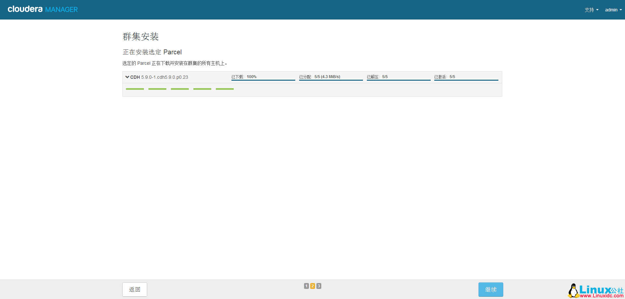Select wizard step 3 indicator
The width and height of the screenshot is (625, 299).
tap(319, 286)
